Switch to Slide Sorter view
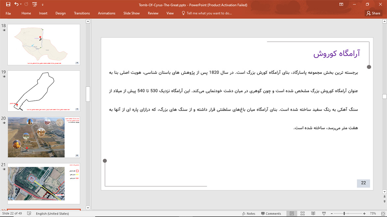The width and height of the screenshot is (387, 217). pyautogui.click(x=302, y=213)
